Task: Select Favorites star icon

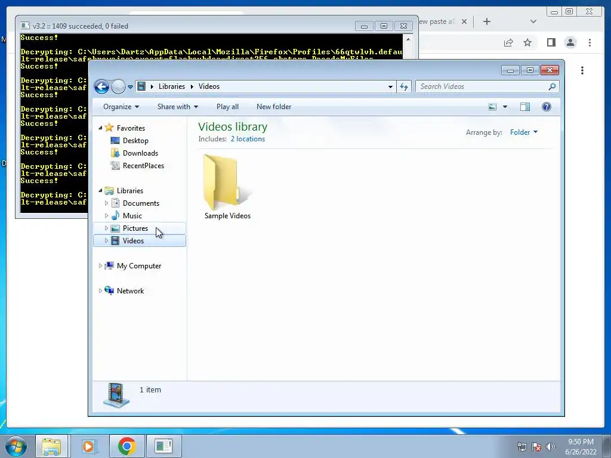Action: tap(109, 128)
